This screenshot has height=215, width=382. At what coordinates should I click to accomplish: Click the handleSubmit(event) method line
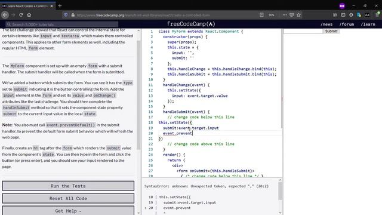point(186,112)
